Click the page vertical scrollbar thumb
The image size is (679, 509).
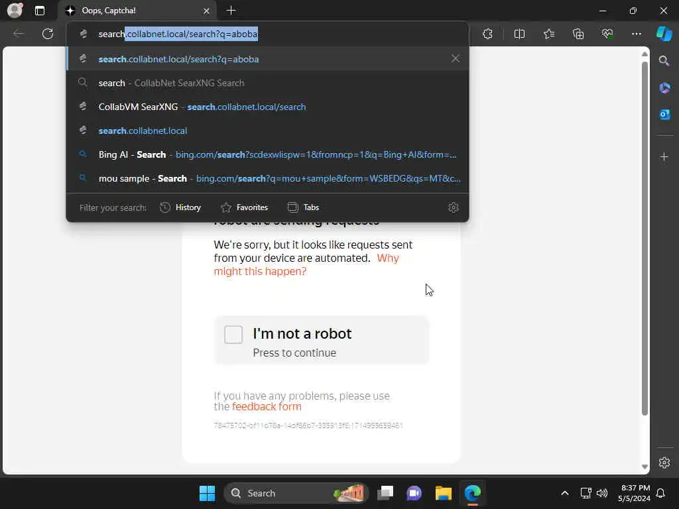645,238
